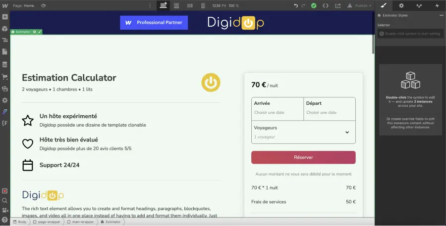Open the Navigator panel

[x=5, y=40]
